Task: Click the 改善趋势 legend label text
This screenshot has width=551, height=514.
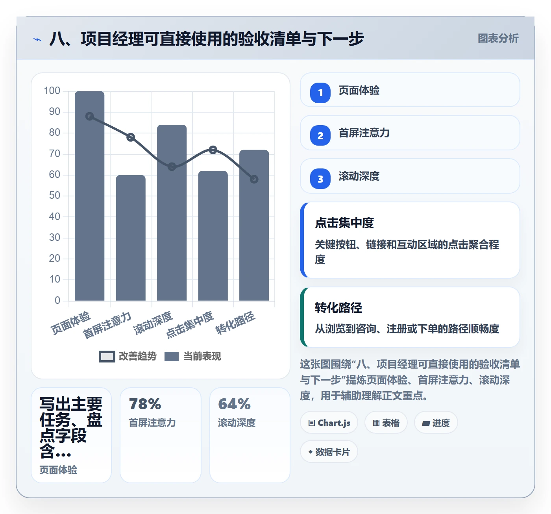Action: click(138, 357)
